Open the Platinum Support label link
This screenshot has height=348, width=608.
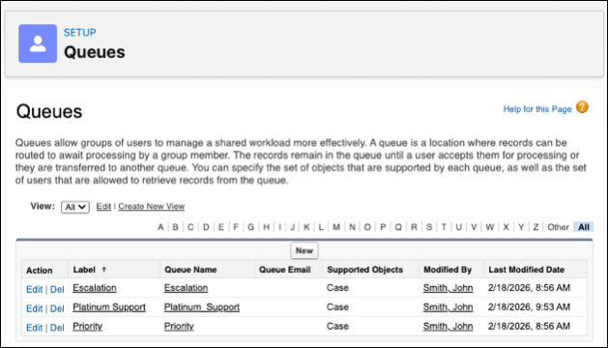[x=109, y=307]
